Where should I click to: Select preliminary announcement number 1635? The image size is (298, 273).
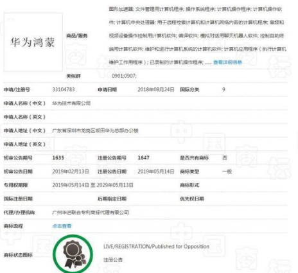[x=58, y=158]
